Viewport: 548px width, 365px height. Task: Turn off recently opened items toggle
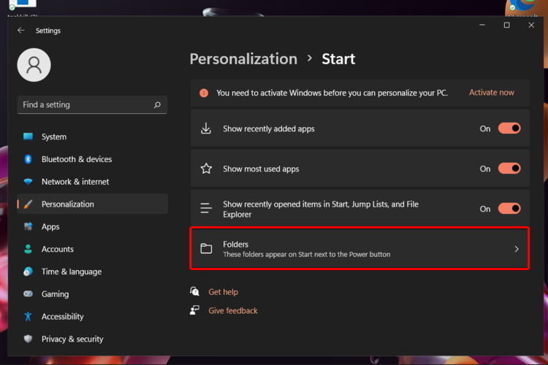coord(509,209)
